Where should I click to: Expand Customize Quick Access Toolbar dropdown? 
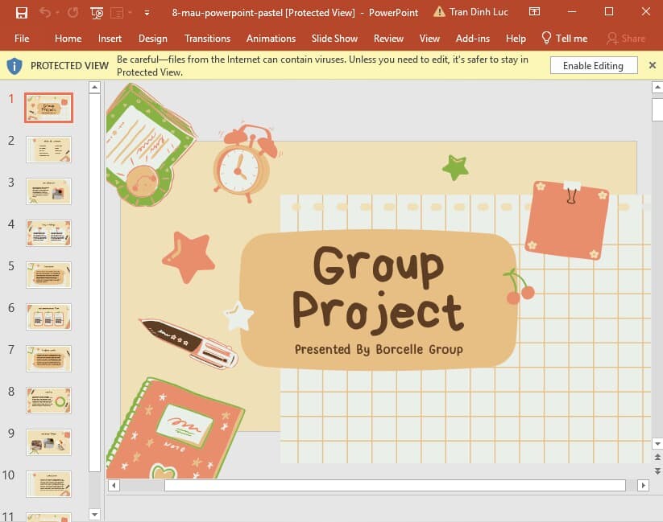(x=147, y=13)
